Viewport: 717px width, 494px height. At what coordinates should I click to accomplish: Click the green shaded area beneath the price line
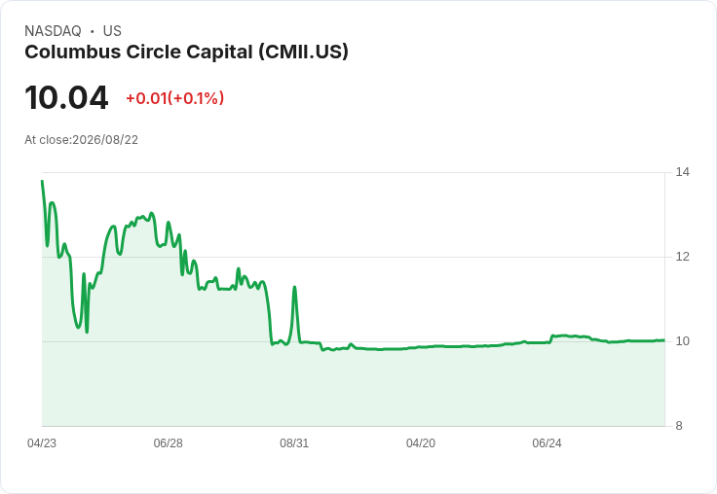353,388
